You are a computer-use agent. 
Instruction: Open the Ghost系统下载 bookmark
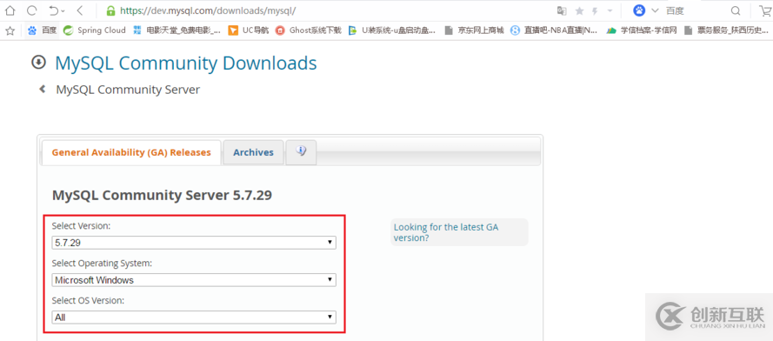point(308,30)
